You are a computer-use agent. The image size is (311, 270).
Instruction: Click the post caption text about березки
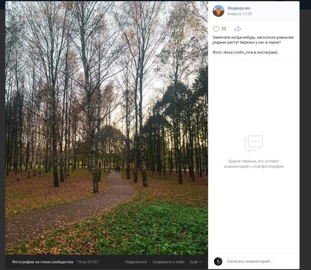(x=253, y=40)
